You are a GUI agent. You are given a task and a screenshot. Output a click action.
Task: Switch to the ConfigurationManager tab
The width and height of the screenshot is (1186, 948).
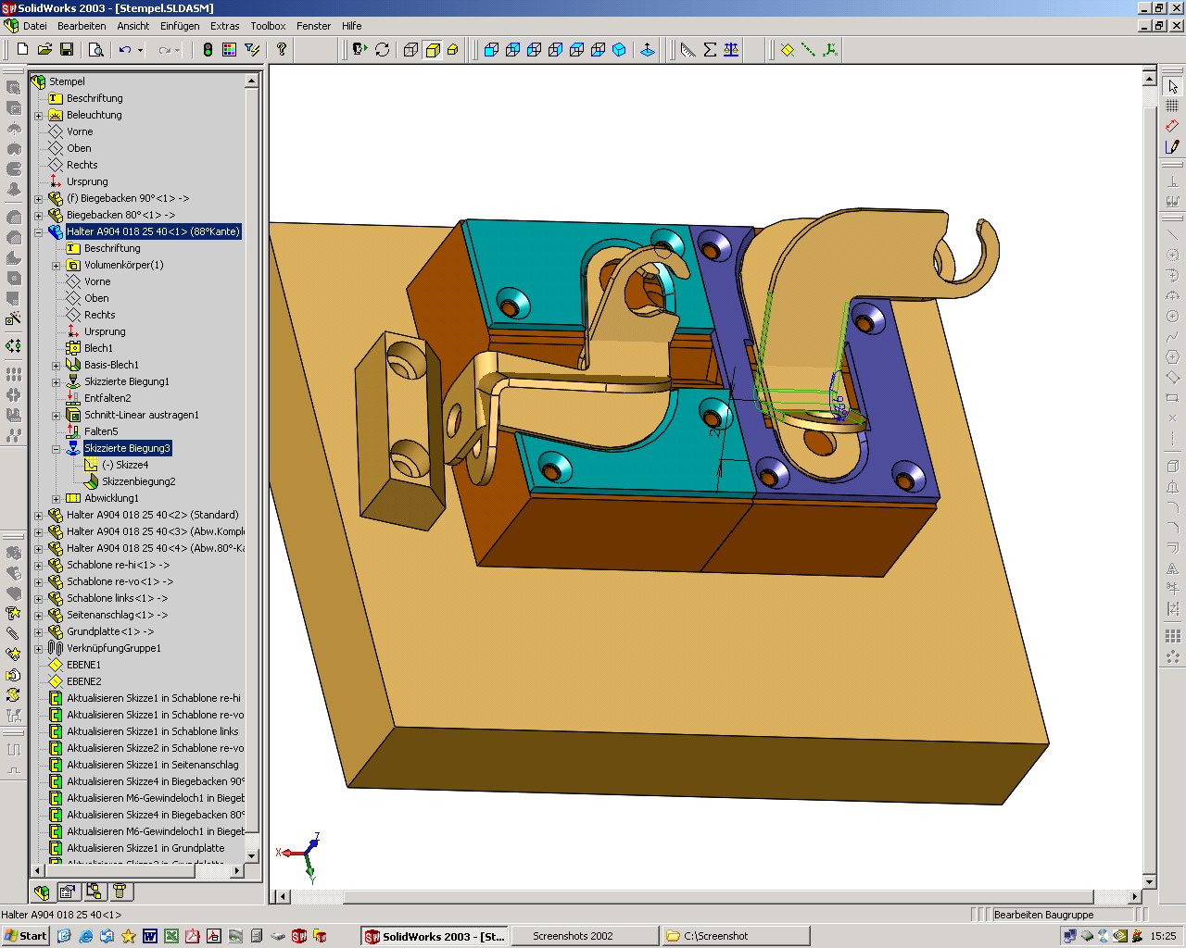tap(94, 892)
